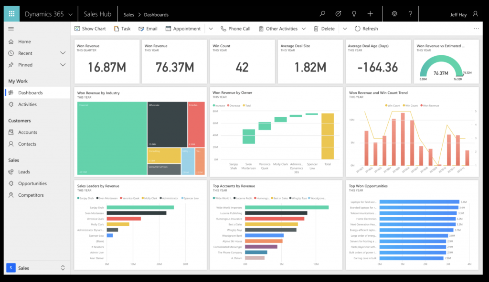489x282 pixels.
Task: Refresh the dashboard
Action: [x=366, y=29]
